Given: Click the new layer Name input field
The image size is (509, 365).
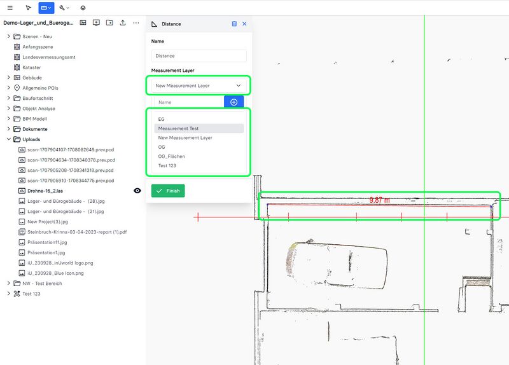Looking at the screenshot, I should [189, 102].
